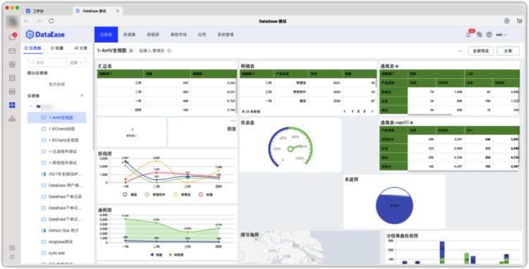
Task: Toggle the 销售额 series in area chart legend
Action: (175, 255)
